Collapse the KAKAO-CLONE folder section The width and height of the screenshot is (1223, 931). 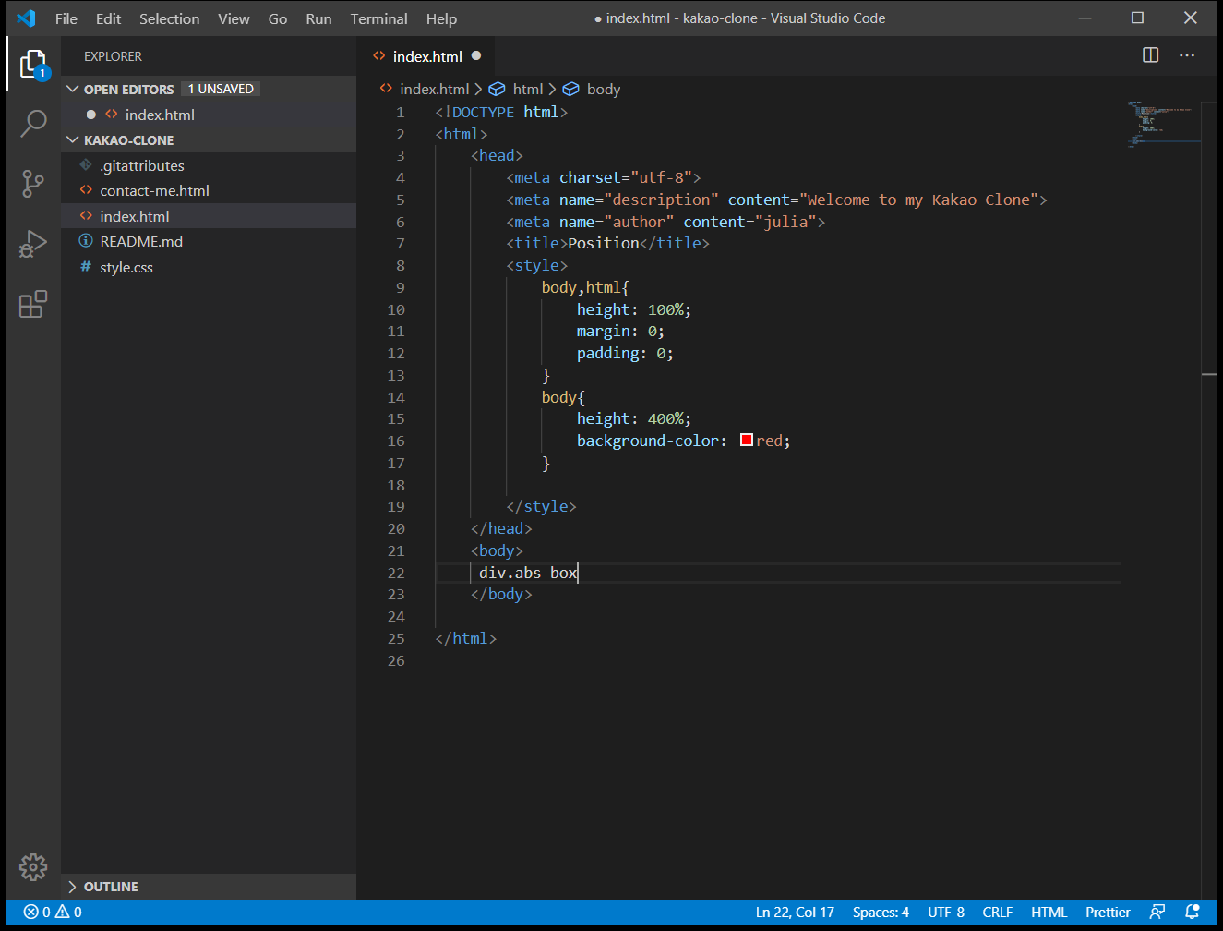point(73,139)
